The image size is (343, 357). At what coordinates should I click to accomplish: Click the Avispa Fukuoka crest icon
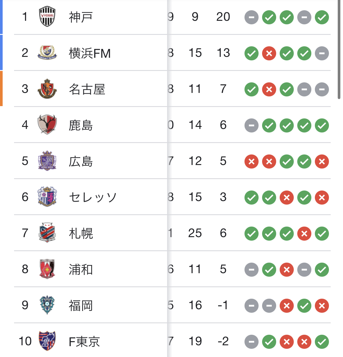47,305
